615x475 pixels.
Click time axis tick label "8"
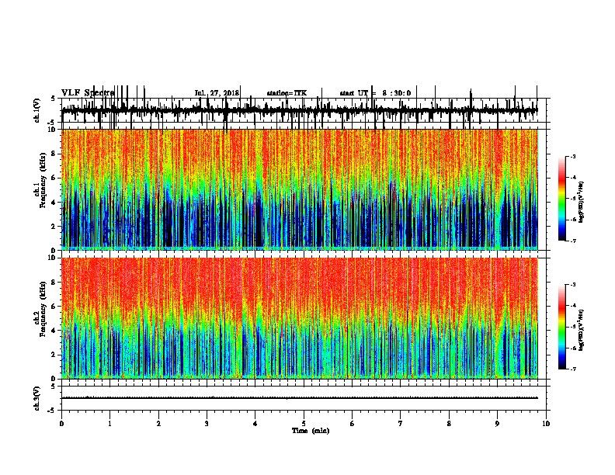(x=449, y=424)
